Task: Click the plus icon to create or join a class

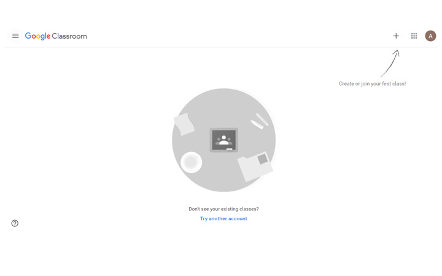Action: point(396,36)
